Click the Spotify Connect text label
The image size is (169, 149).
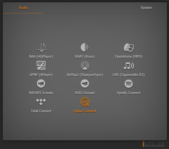coord(129,93)
